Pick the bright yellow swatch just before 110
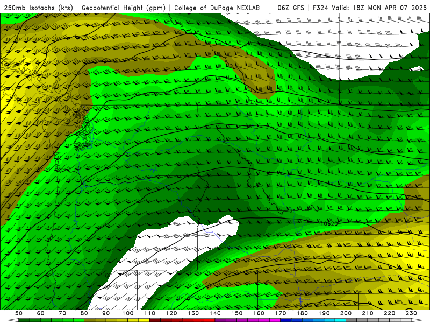Image resolution: width=430 pixels, height=323 pixels. 144,320
